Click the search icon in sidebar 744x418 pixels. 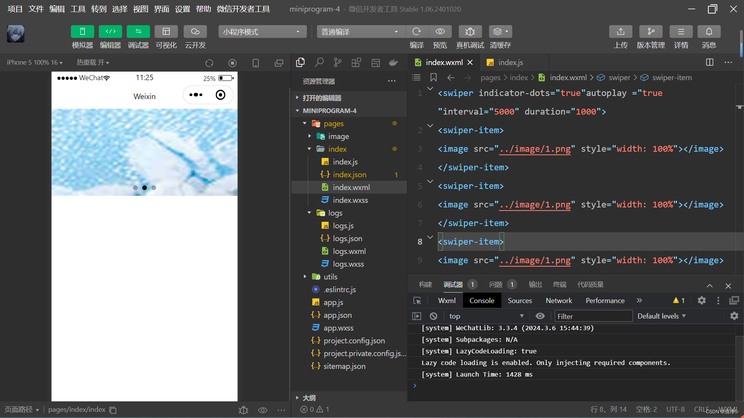(x=319, y=62)
